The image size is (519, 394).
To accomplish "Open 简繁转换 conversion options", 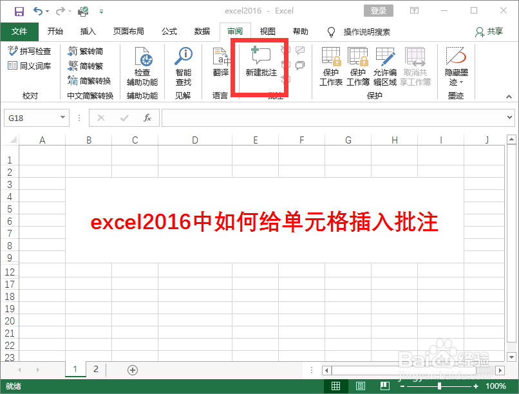I will [90, 80].
